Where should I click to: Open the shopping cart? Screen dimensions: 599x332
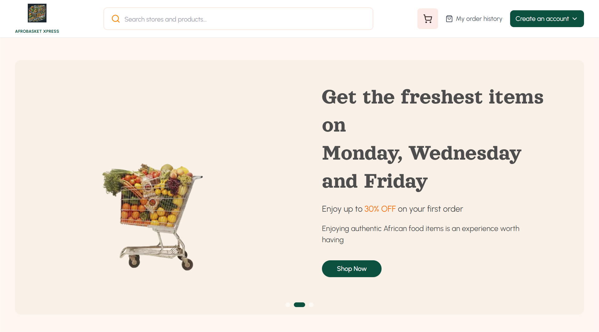(x=427, y=19)
